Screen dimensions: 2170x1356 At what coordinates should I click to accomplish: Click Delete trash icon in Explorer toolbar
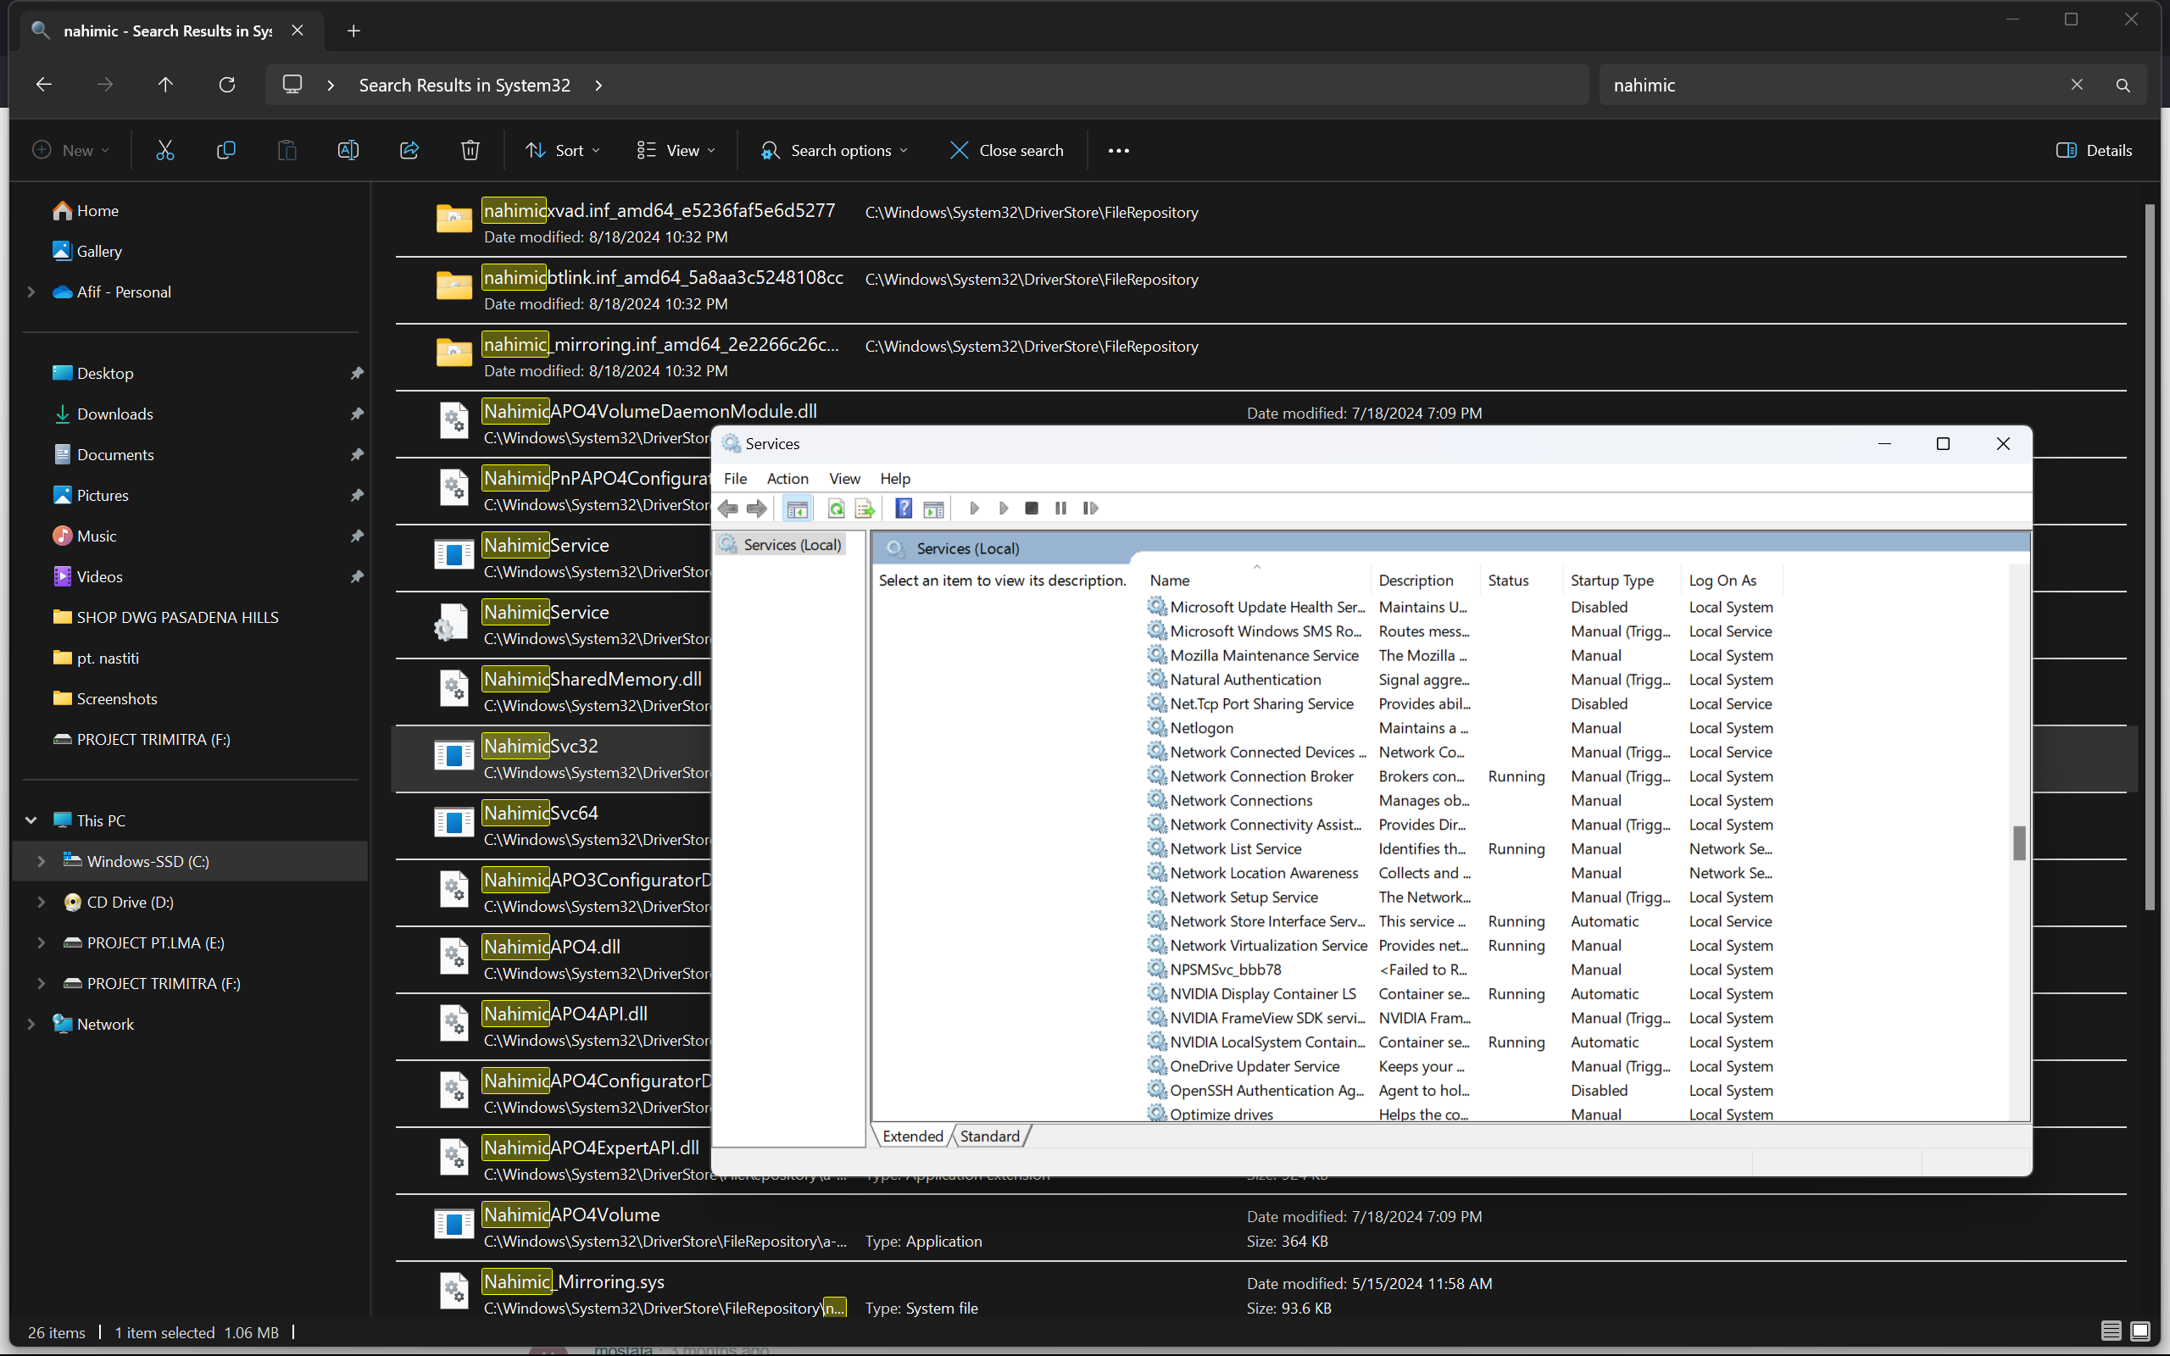tap(470, 150)
